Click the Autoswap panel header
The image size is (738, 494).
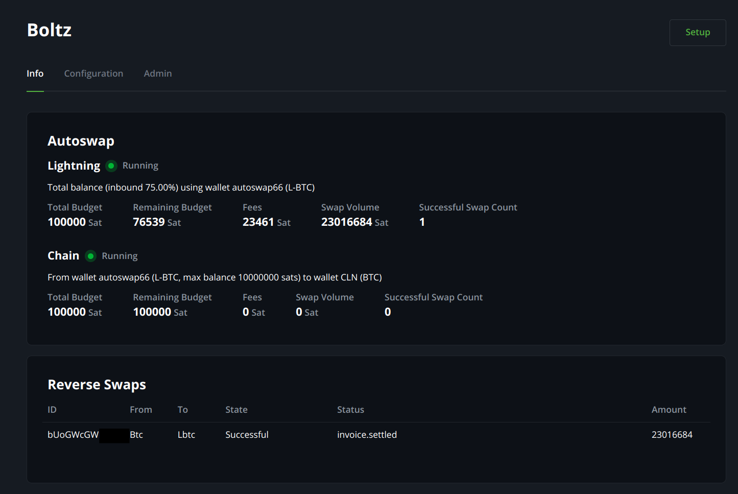pyautogui.click(x=81, y=141)
